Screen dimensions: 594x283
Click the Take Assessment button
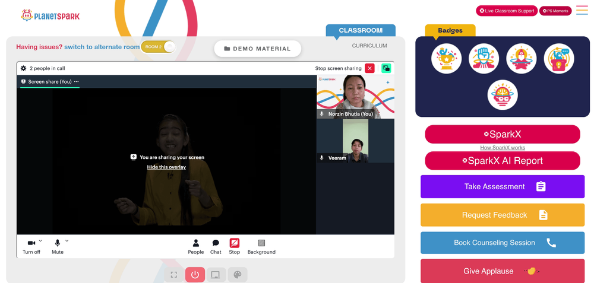click(503, 186)
